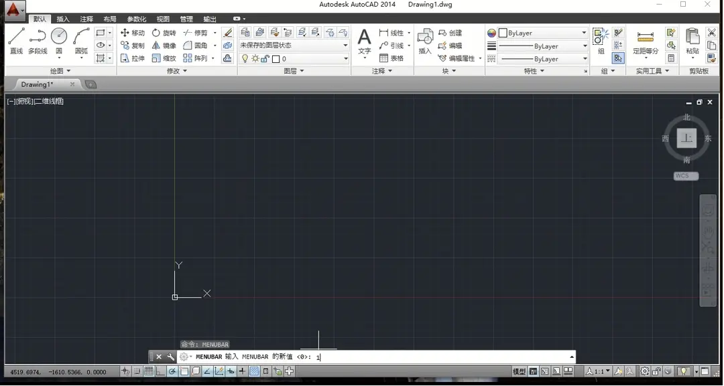Click the 引线 (Leader) tool
The image size is (724, 386).
391,45
